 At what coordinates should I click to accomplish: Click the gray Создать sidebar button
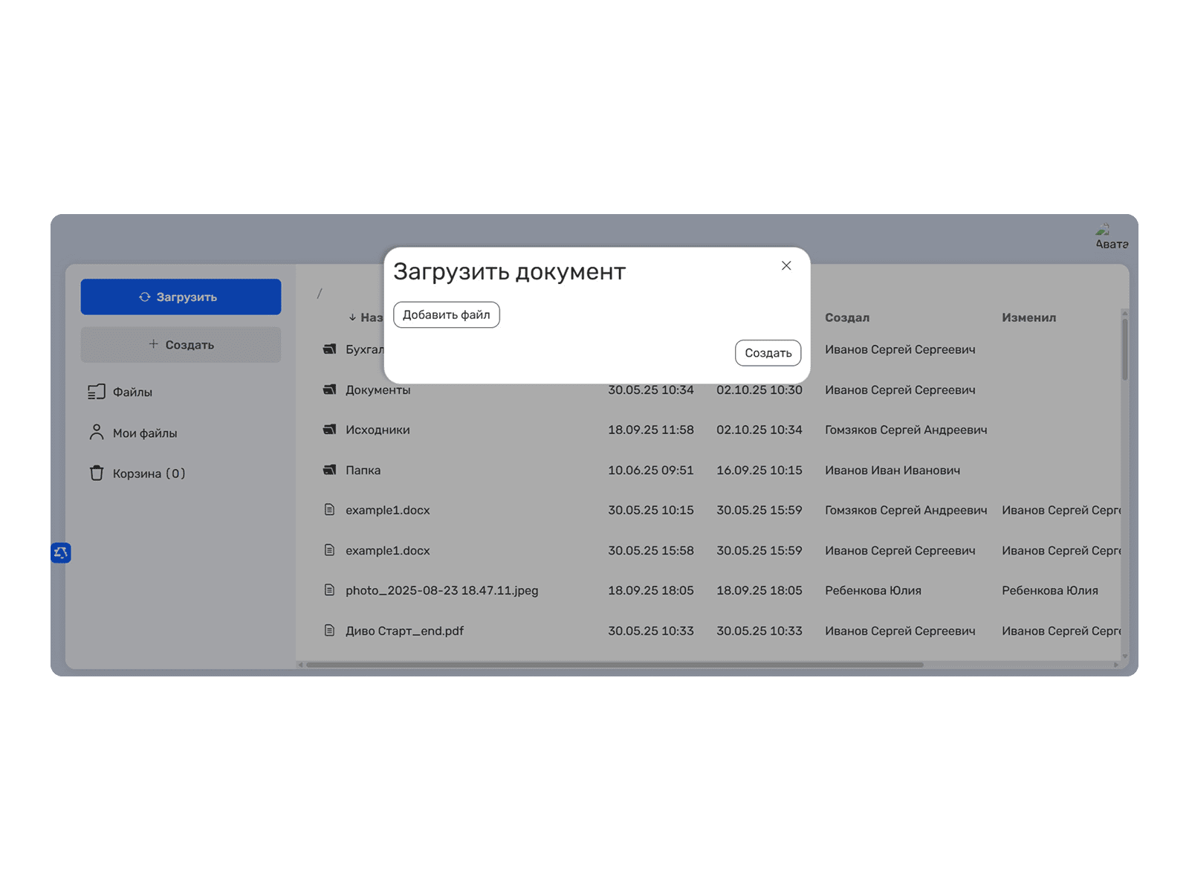coord(181,345)
